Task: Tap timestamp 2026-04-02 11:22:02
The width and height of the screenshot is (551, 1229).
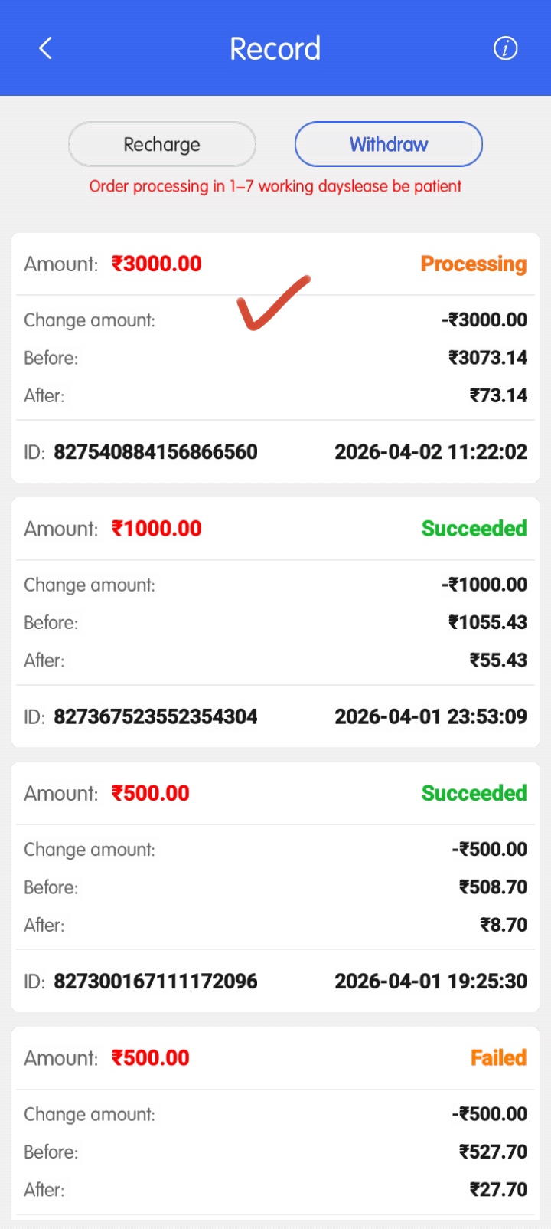Action: [x=431, y=452]
